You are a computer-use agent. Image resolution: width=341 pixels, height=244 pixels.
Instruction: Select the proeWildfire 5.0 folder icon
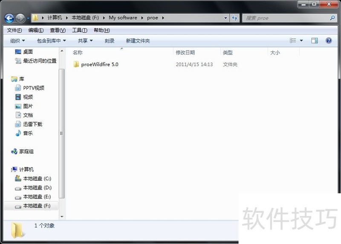(x=76, y=64)
